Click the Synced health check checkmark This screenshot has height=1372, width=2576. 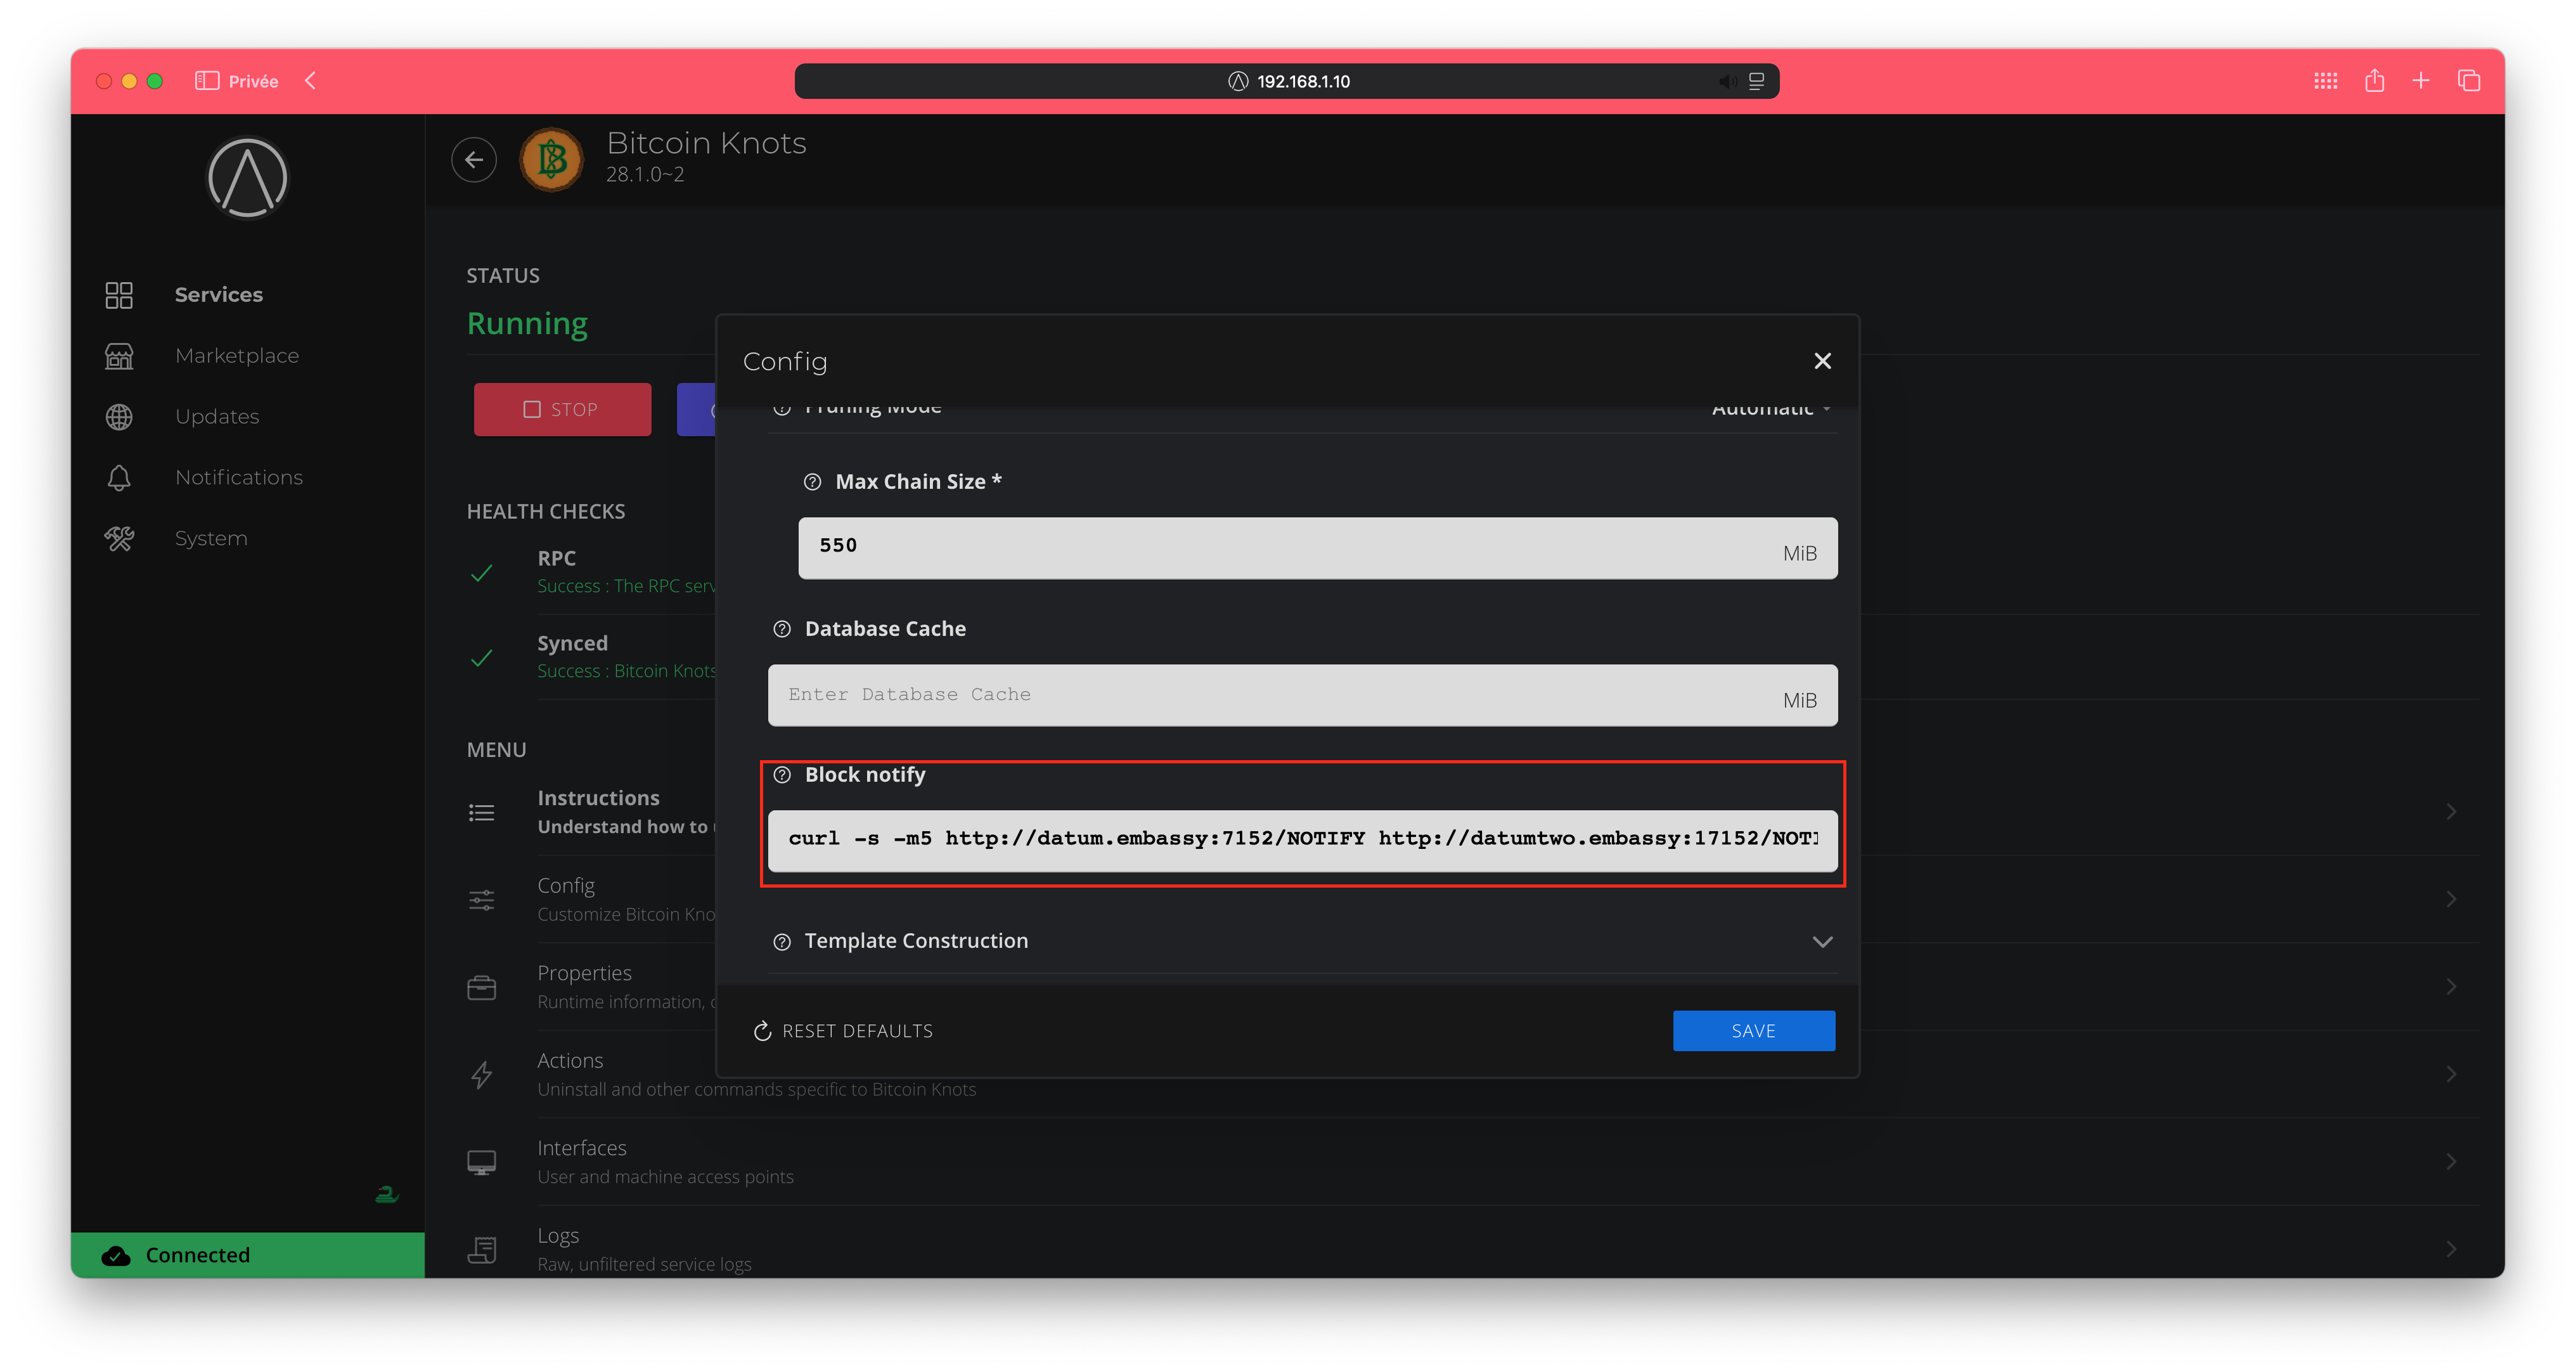[481, 658]
